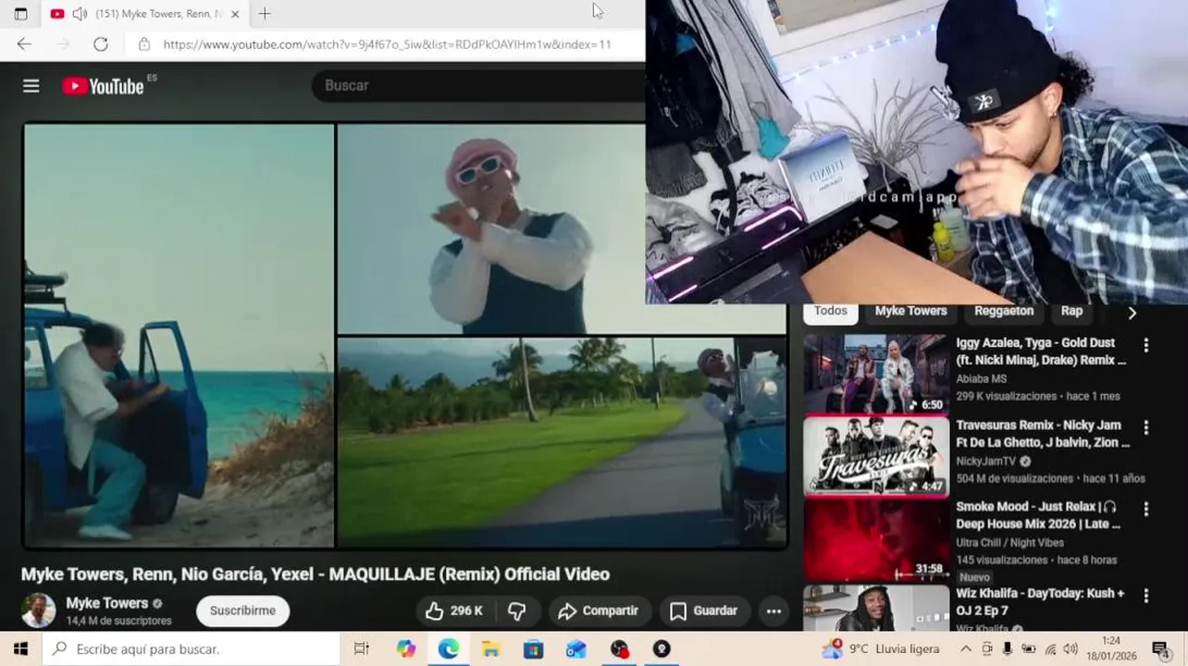Share the video via Compartir
The height and width of the screenshot is (666, 1188).
point(599,610)
